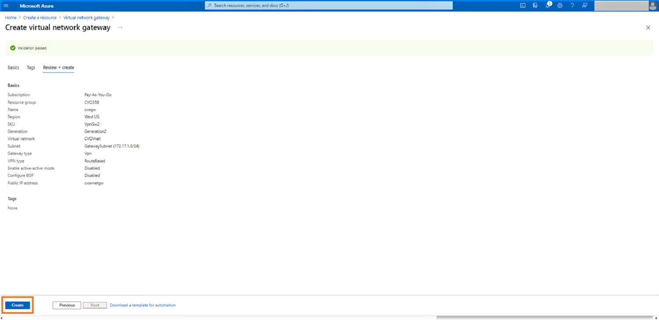The height and width of the screenshot is (320, 659).
Task: Switch to the Tags tab
Action: [x=31, y=68]
